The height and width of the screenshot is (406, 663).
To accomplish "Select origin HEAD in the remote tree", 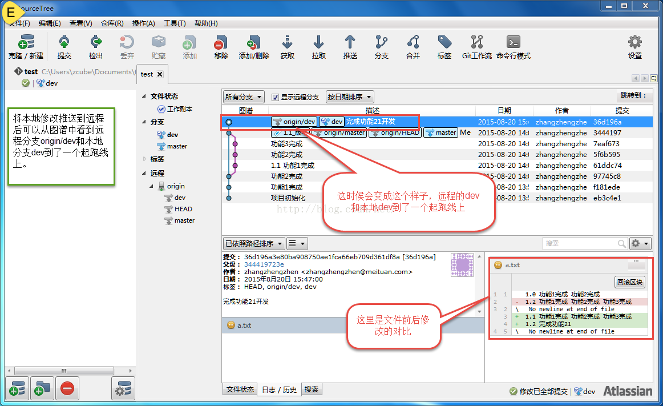I will coord(178,209).
